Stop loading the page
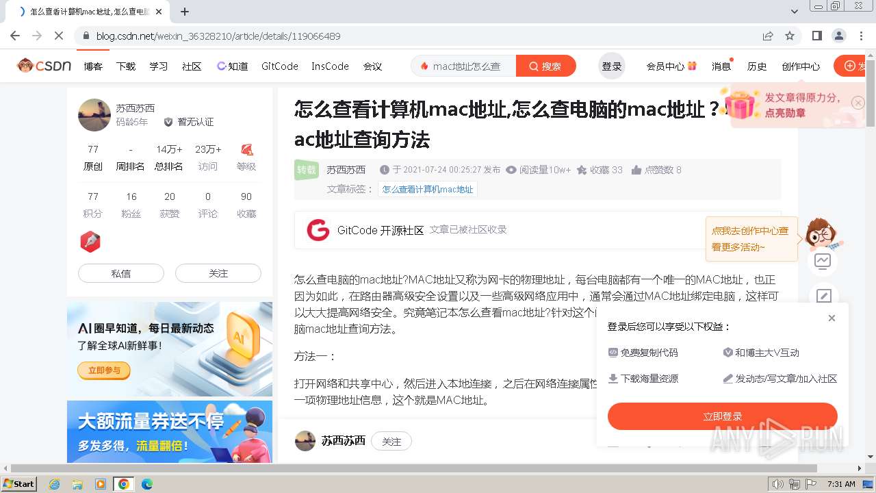This screenshot has height=493, width=876. pyautogui.click(x=60, y=36)
